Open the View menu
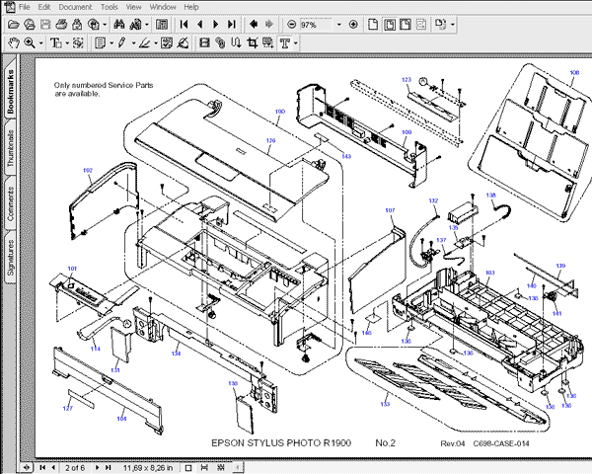This screenshot has width=592, height=474. (133, 7)
